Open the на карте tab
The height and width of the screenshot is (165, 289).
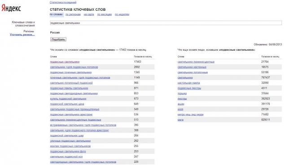[89, 14]
